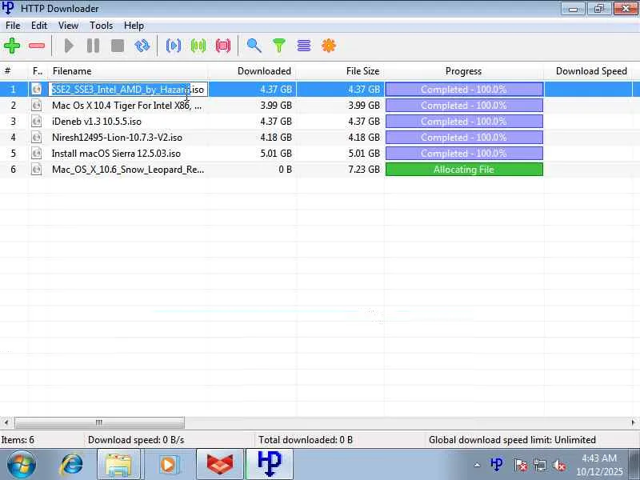The height and width of the screenshot is (480, 640).
Task: Click file icon for Niresh12495-Lion row
Action: [36, 137]
